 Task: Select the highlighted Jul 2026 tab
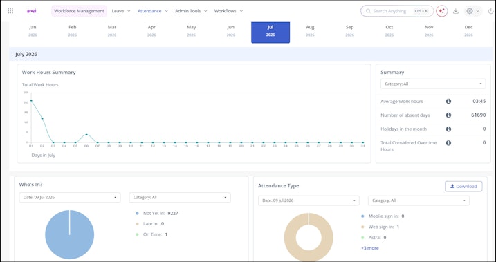click(x=270, y=32)
